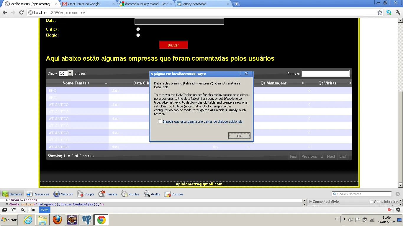Go to the Previous table page
This screenshot has height=226, width=403.
coord(309,156)
